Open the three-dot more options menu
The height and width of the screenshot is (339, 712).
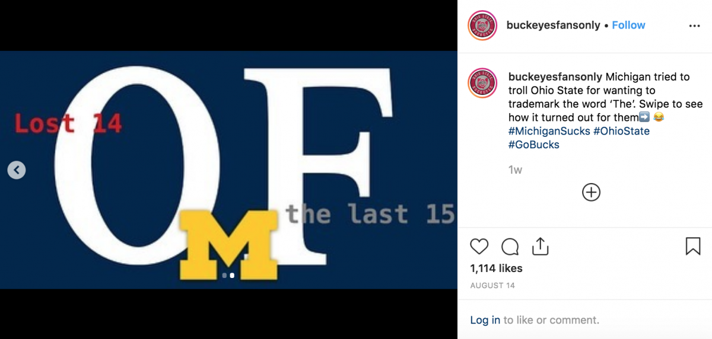tap(695, 25)
